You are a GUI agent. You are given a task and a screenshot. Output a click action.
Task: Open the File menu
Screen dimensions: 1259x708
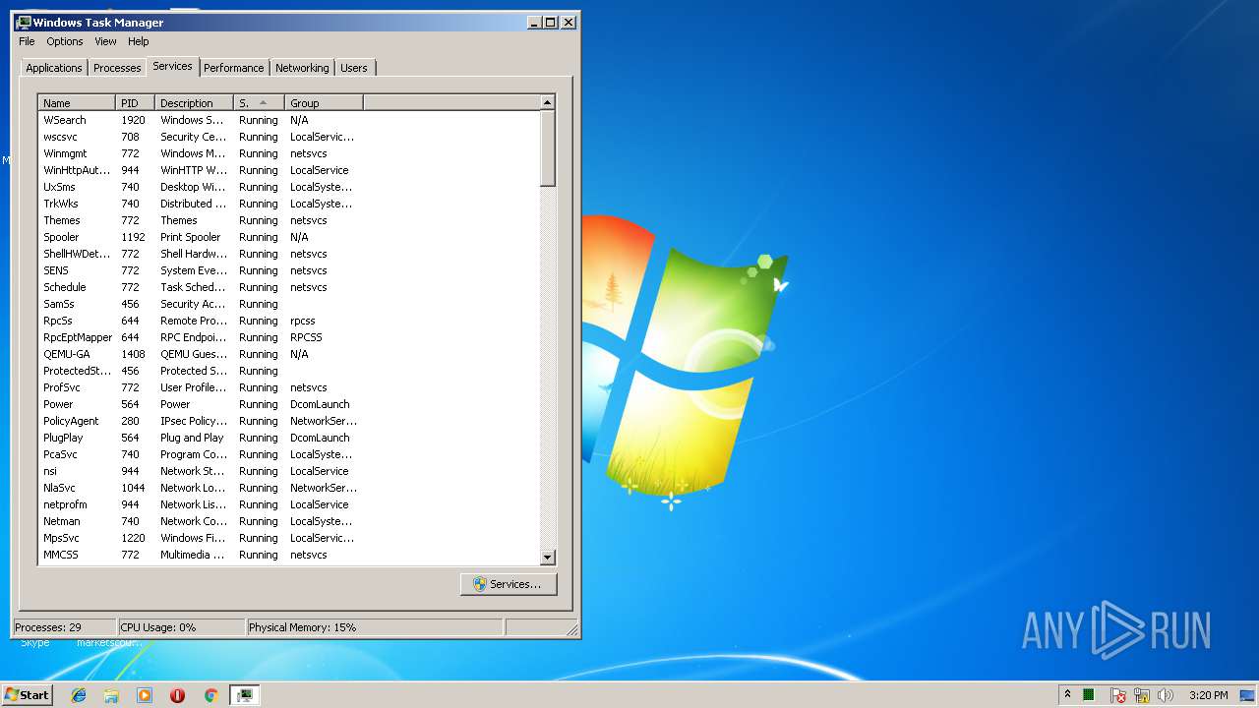[27, 41]
